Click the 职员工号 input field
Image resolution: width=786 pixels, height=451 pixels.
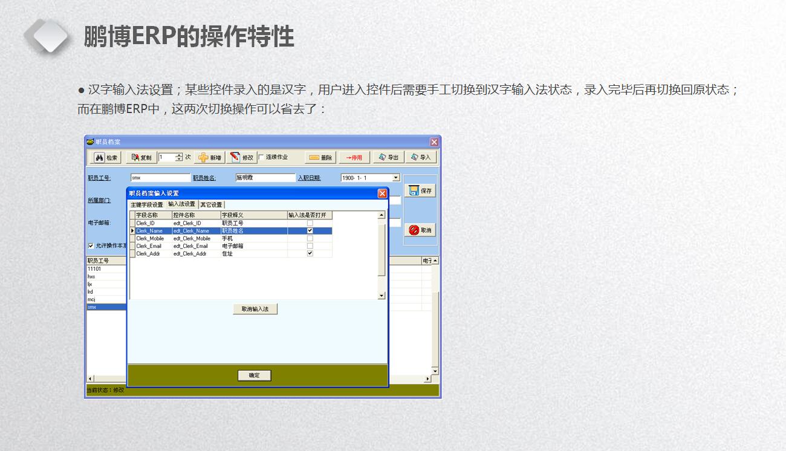point(160,178)
